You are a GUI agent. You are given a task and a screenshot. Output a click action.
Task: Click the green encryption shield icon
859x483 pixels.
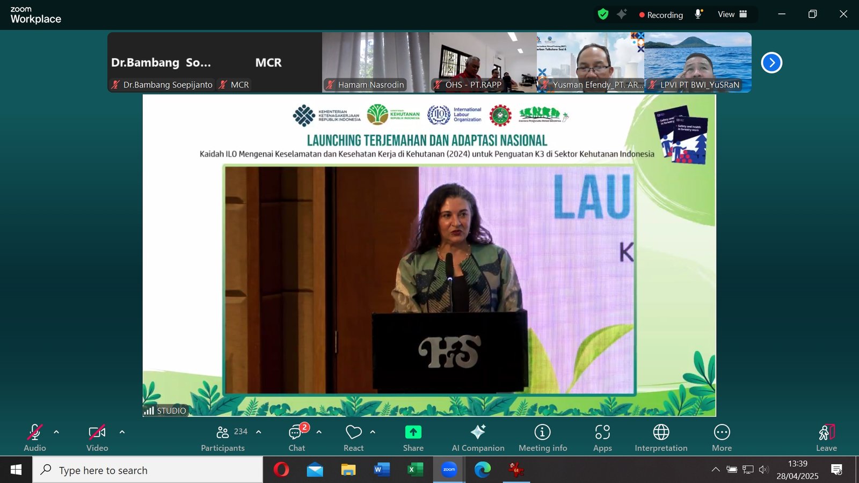(603, 14)
